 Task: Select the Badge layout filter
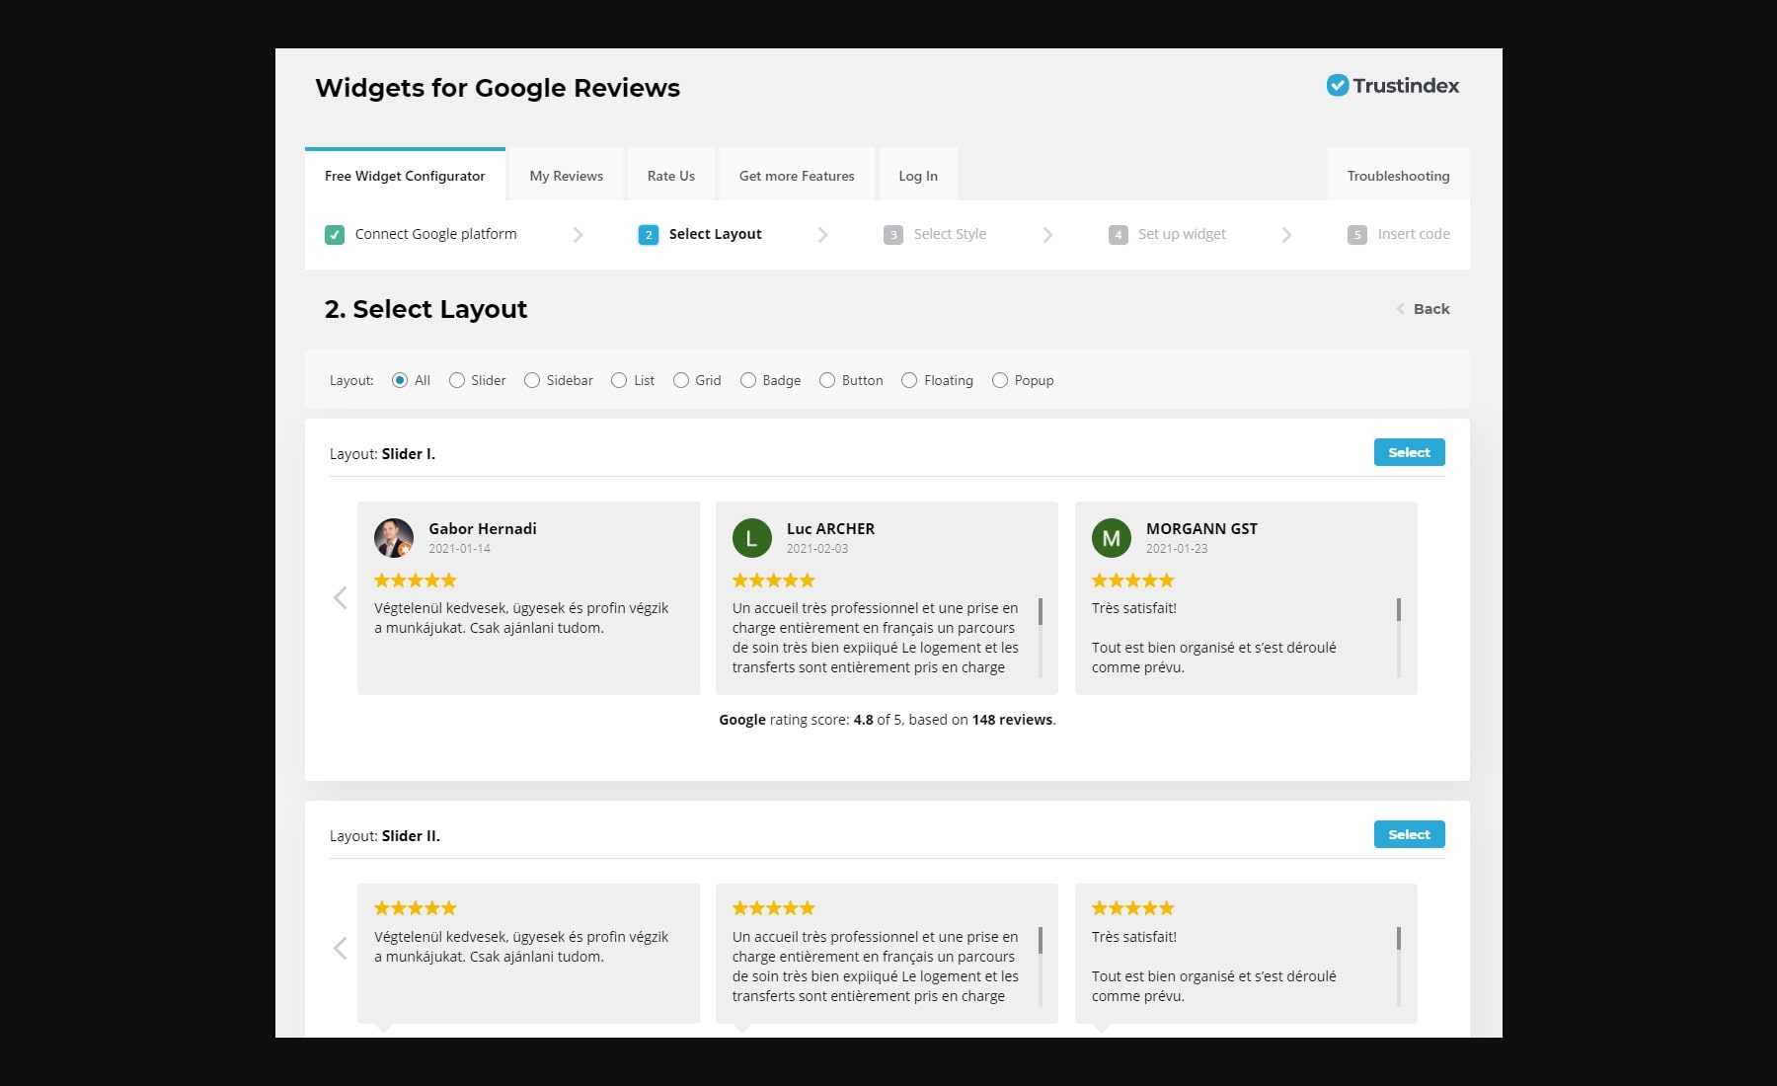[x=747, y=379]
